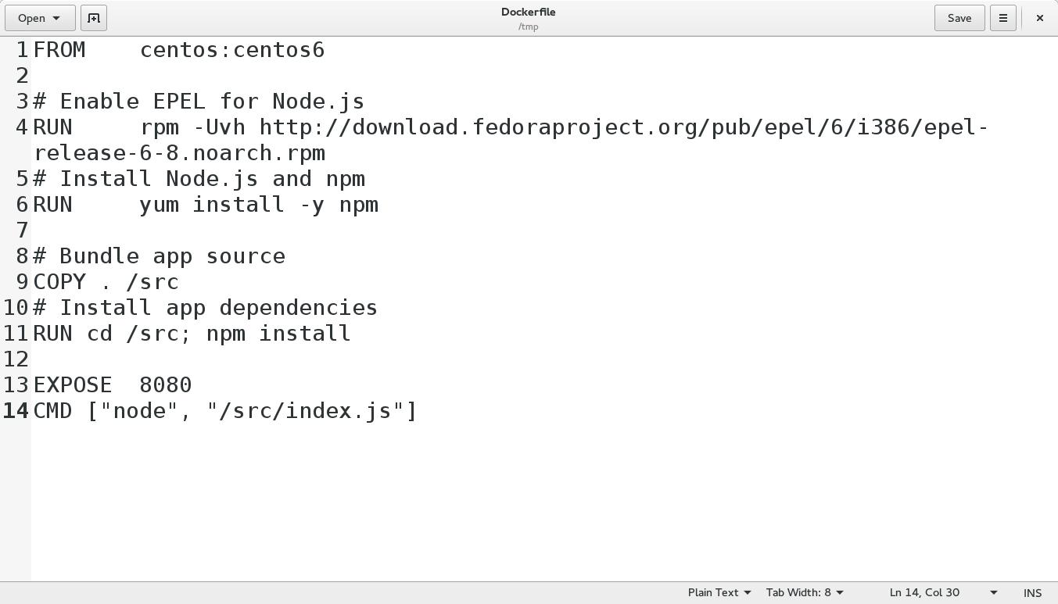Click the '# Bundle app source' comment
The height and width of the screenshot is (604, 1058).
click(160, 256)
